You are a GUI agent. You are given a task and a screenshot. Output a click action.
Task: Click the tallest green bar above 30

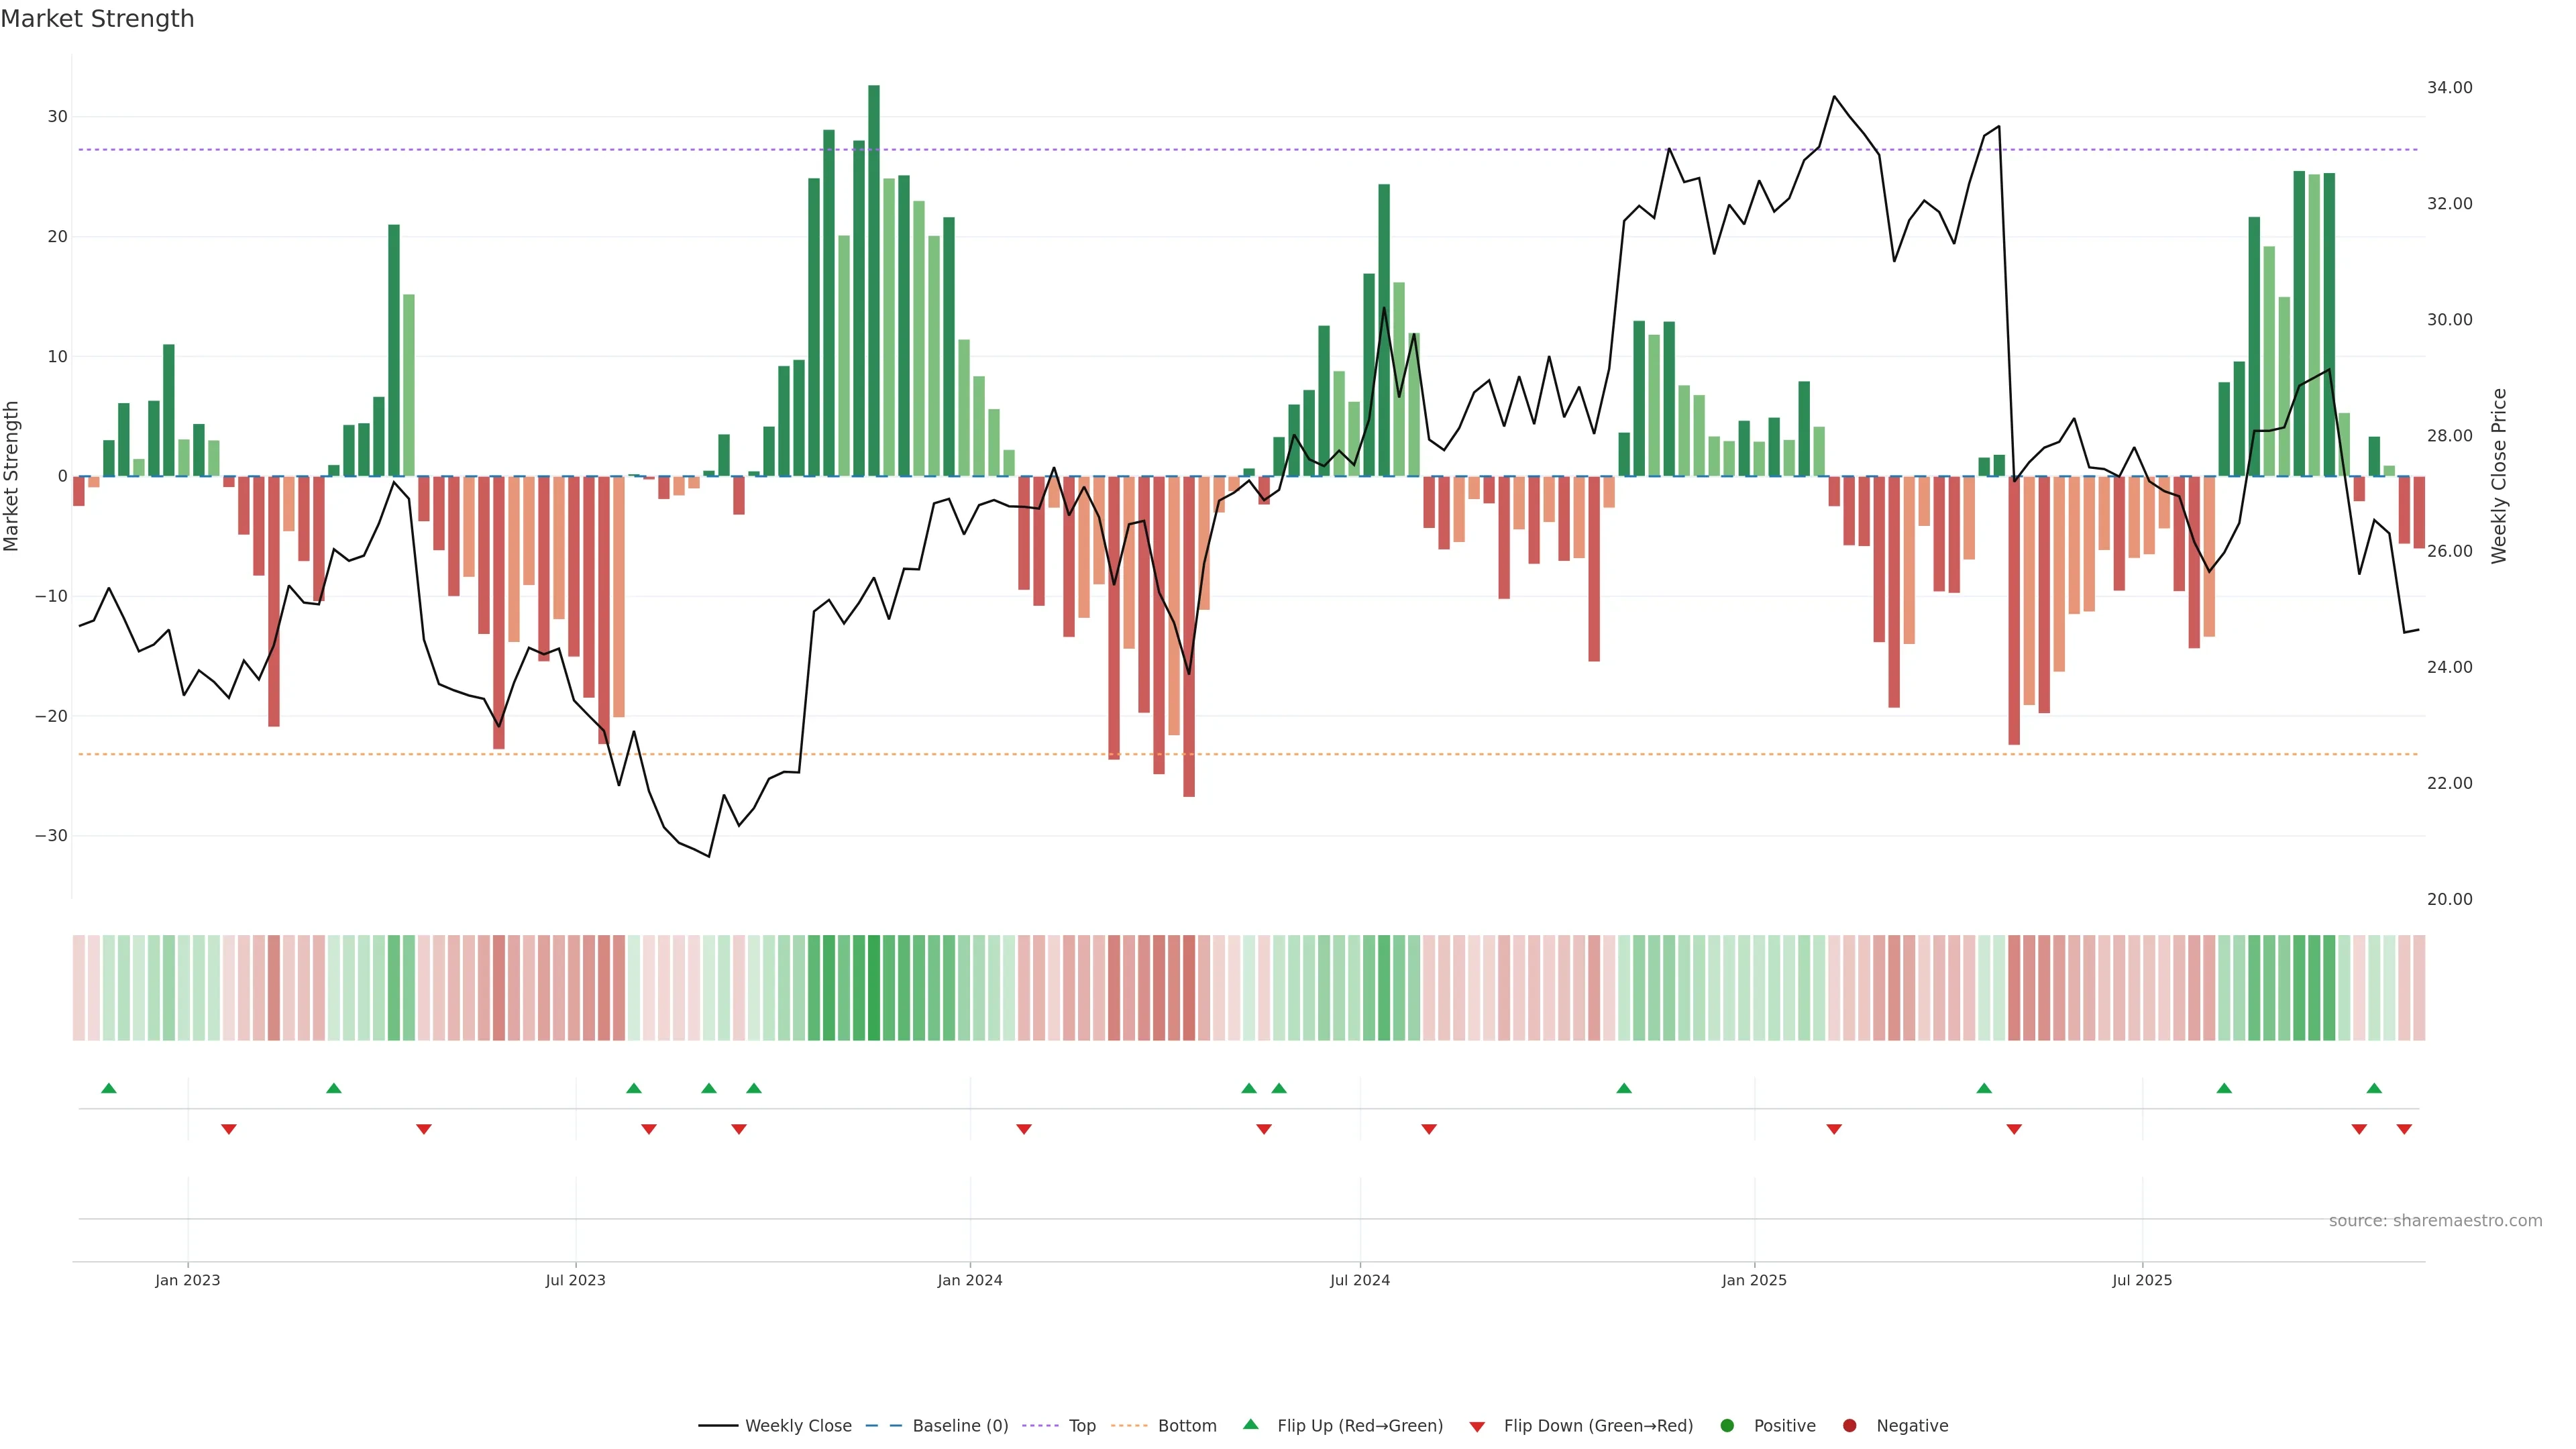coord(874,280)
